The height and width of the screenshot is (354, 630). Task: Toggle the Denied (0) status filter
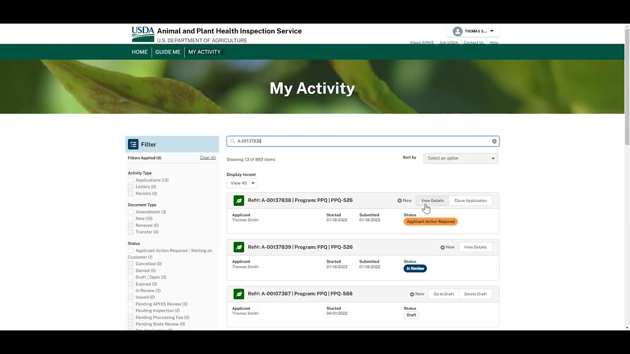pyautogui.click(x=130, y=271)
